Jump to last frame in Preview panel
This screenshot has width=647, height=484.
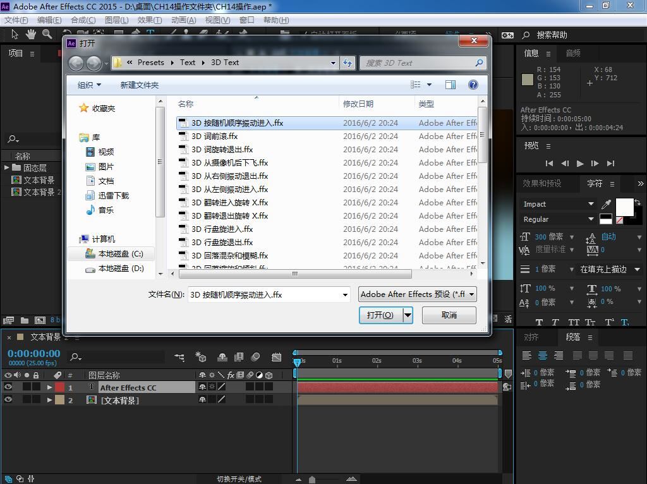pyautogui.click(x=611, y=164)
